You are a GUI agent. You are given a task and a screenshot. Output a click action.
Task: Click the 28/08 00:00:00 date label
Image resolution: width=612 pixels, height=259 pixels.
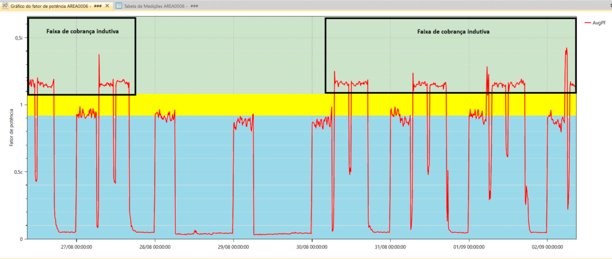click(x=155, y=246)
